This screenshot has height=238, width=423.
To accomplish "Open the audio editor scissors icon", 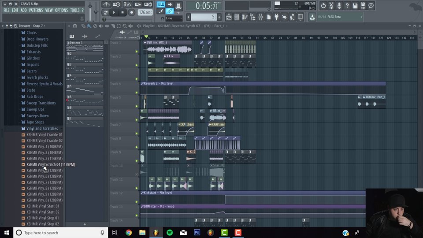I will point(331,5).
